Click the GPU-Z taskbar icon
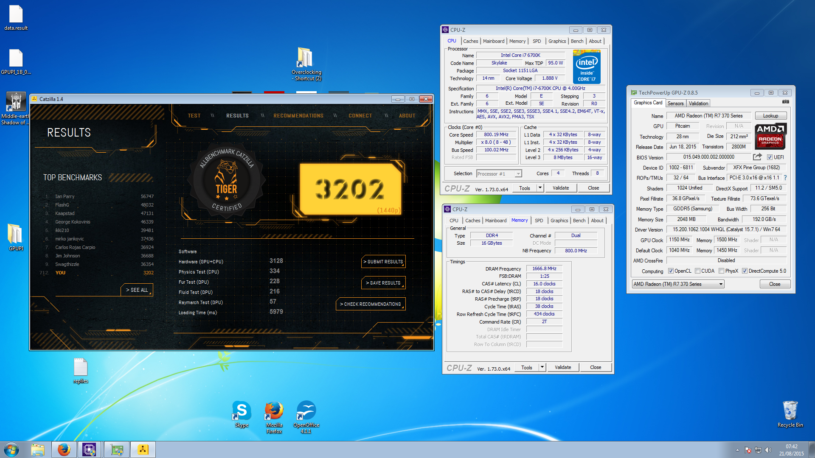Viewport: 815px width, 458px height. point(117,450)
